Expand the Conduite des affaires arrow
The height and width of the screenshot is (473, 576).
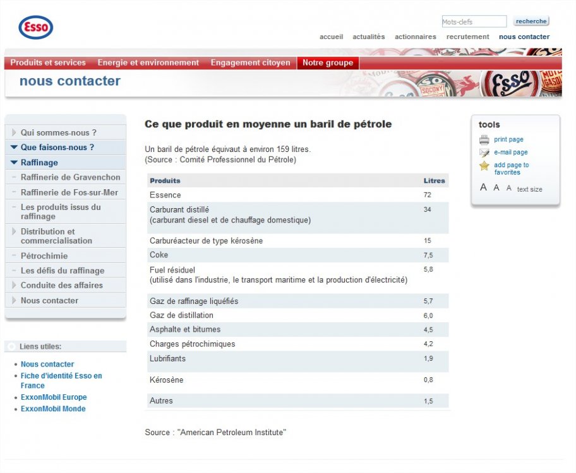(x=14, y=285)
